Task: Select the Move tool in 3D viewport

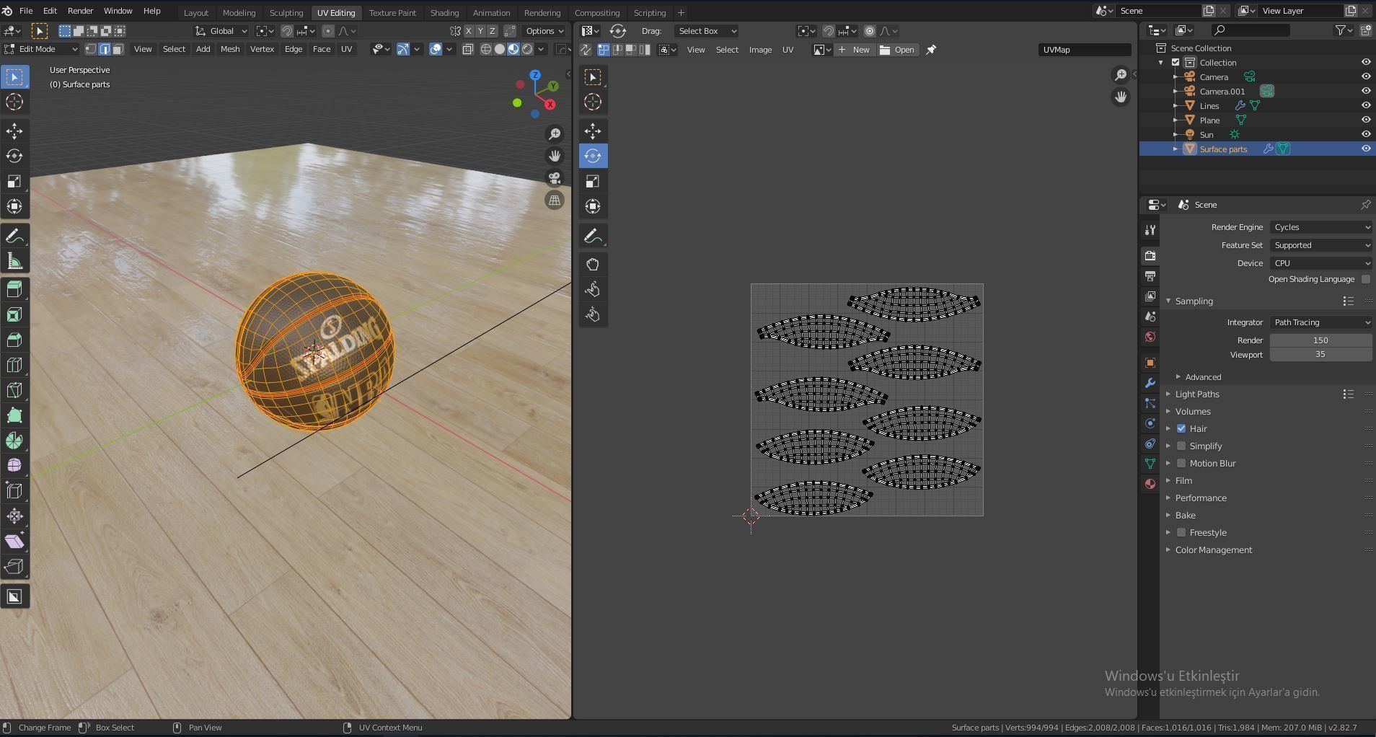Action: tap(14, 131)
